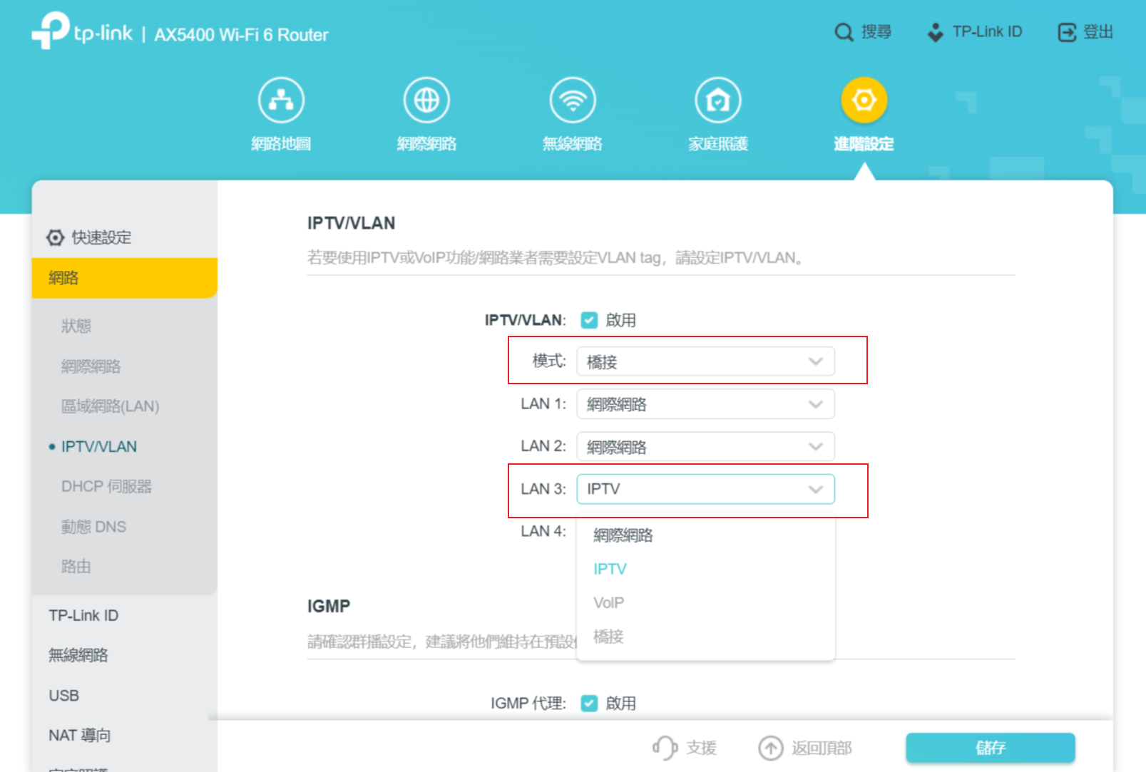Click the 儲存 save button

point(990,748)
